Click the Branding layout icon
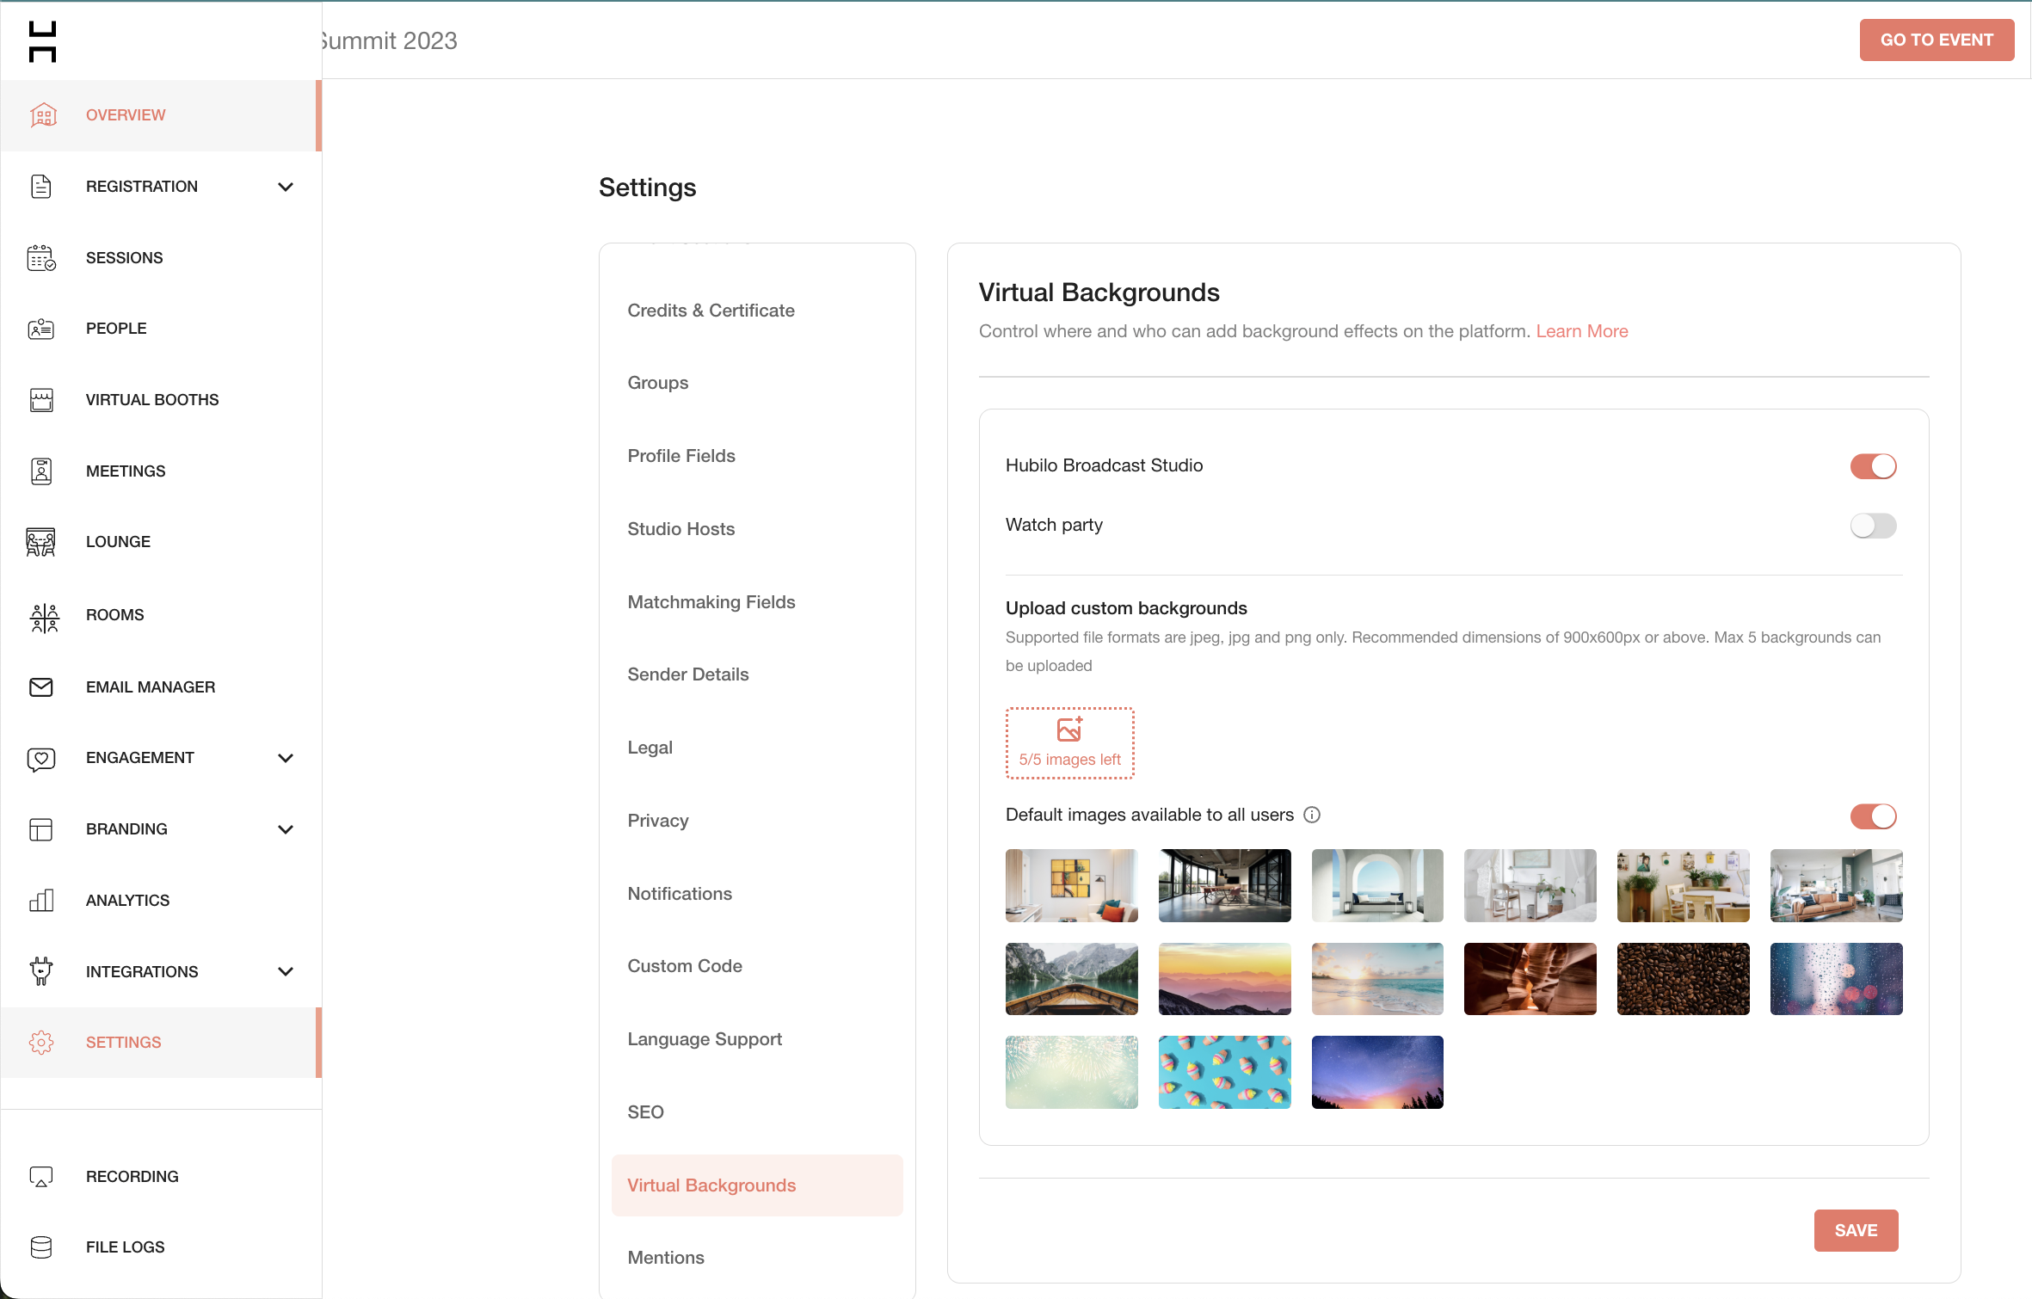Screen dimensions: 2032x1299 (41, 829)
